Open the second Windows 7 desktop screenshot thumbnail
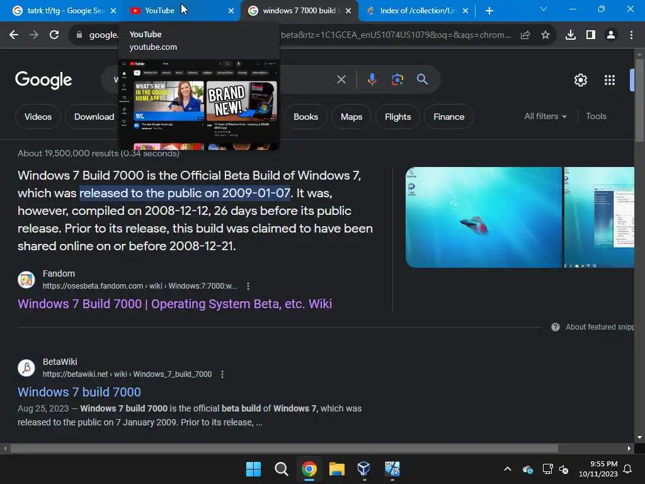 click(599, 217)
